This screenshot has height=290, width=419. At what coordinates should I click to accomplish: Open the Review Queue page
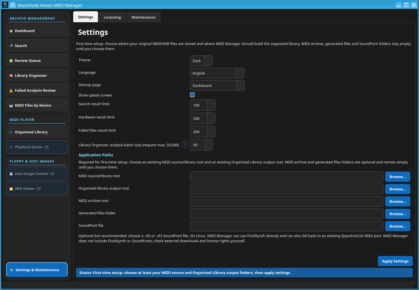pos(37,61)
